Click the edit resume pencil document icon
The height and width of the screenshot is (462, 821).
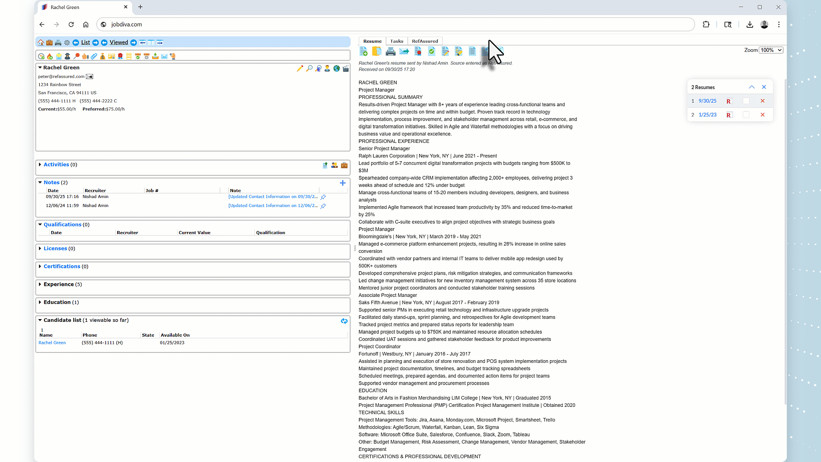click(445, 52)
